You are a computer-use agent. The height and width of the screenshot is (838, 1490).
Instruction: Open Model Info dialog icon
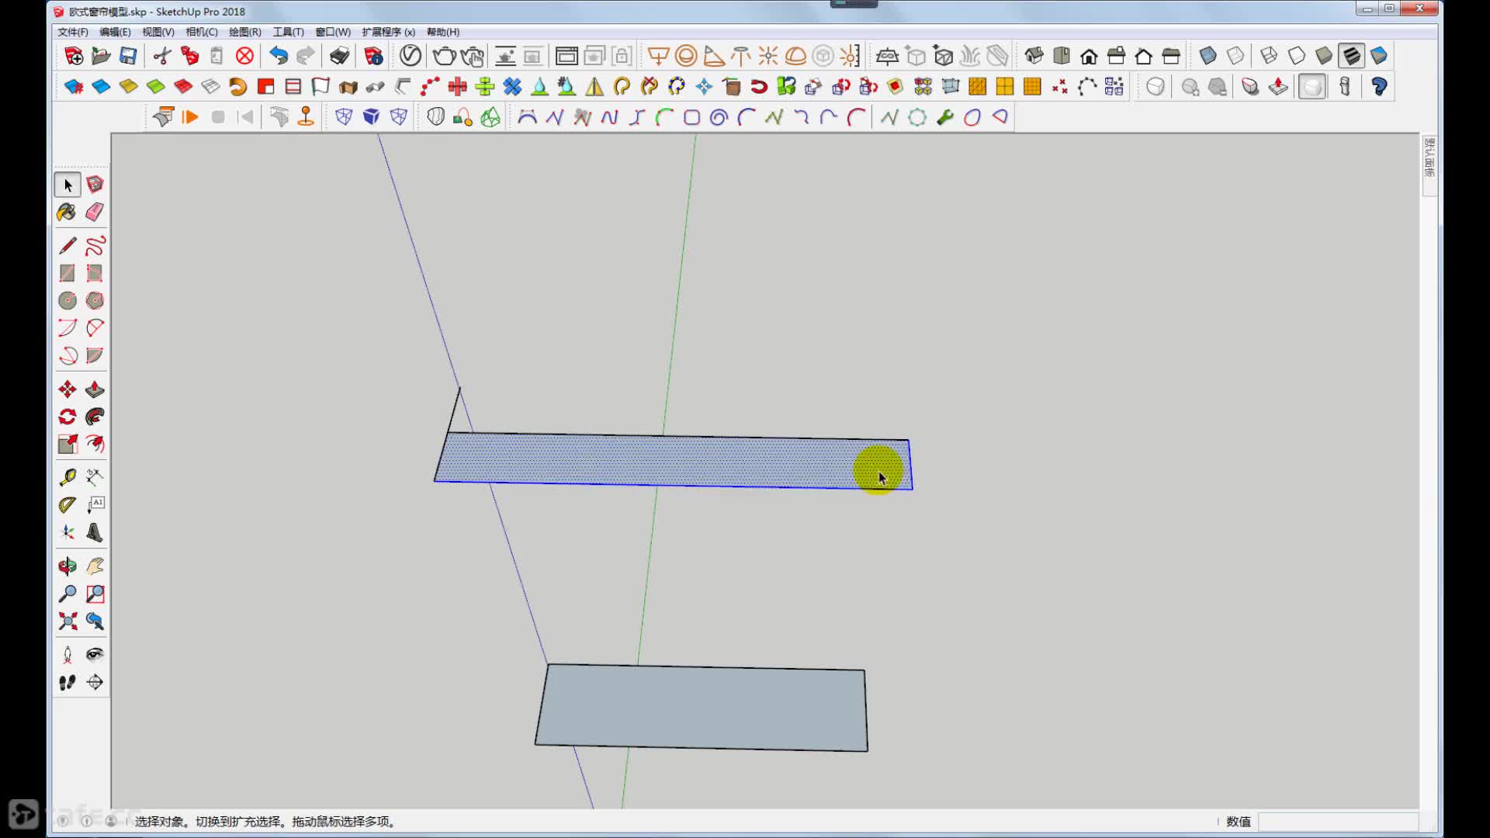373,56
